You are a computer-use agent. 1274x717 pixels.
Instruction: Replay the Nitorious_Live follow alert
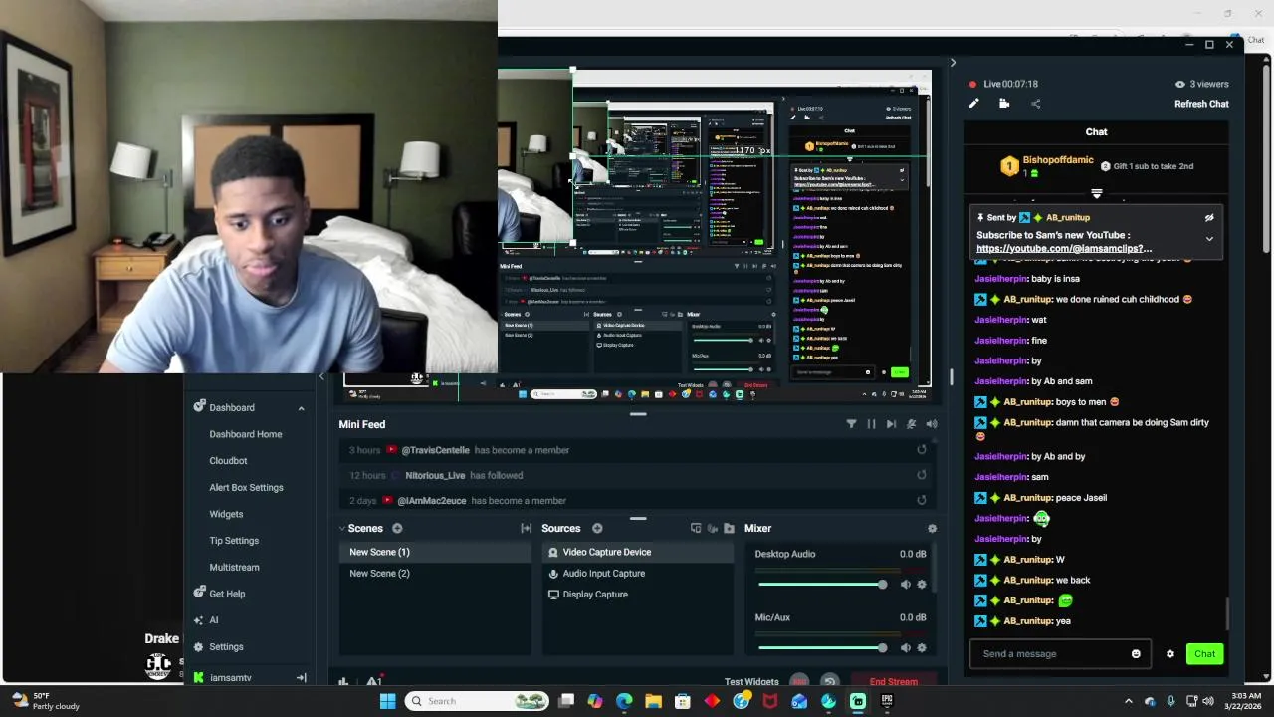[922, 475]
